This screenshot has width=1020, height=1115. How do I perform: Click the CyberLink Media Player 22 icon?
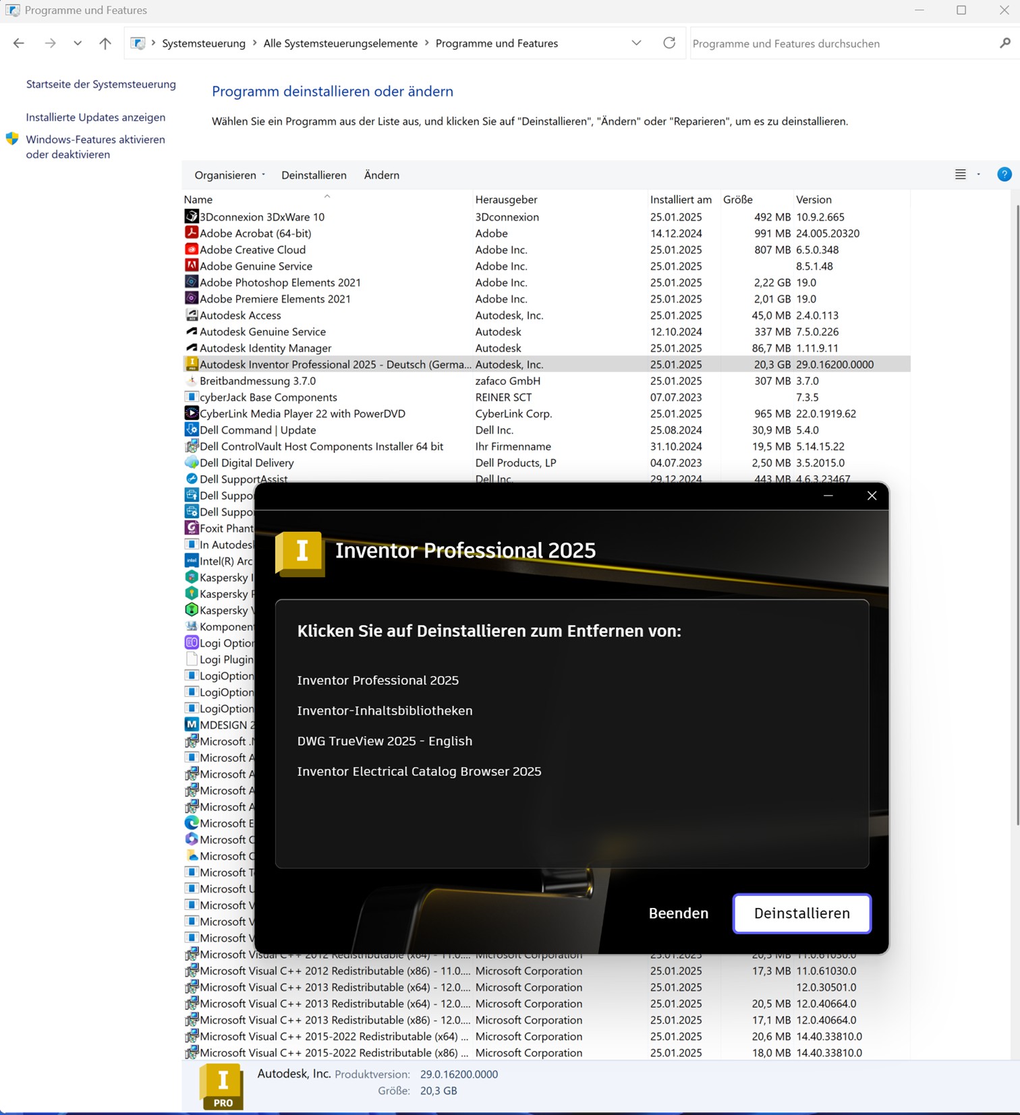192,413
